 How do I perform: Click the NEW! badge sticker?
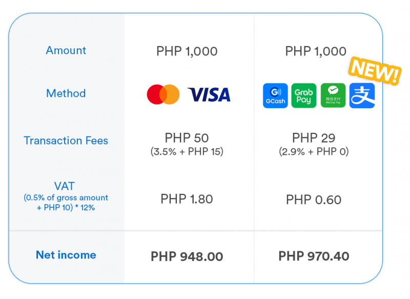coord(375,71)
